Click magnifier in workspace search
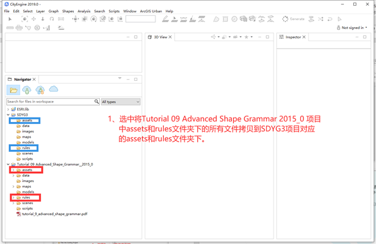This screenshot has width=376, height=244. pyautogui.click(x=97, y=102)
